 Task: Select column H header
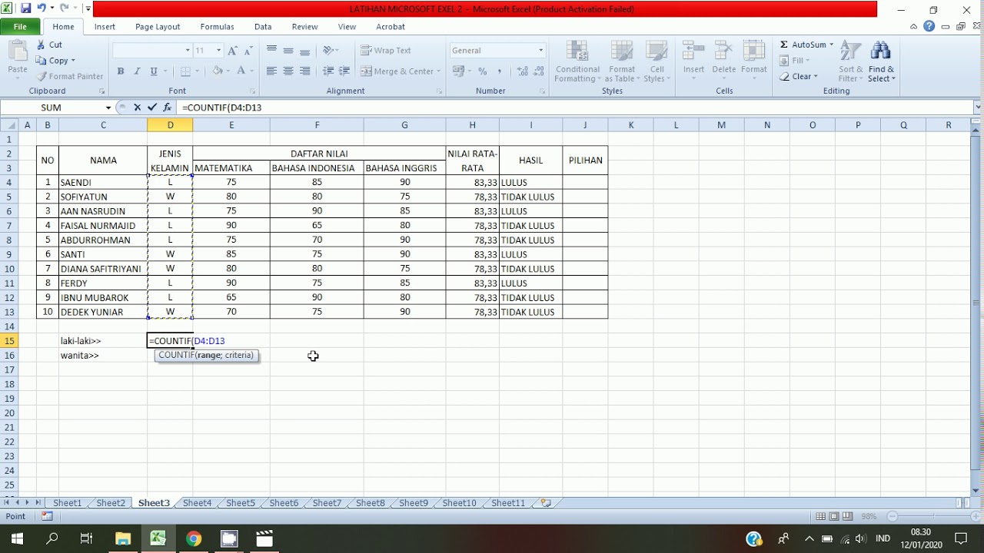472,124
